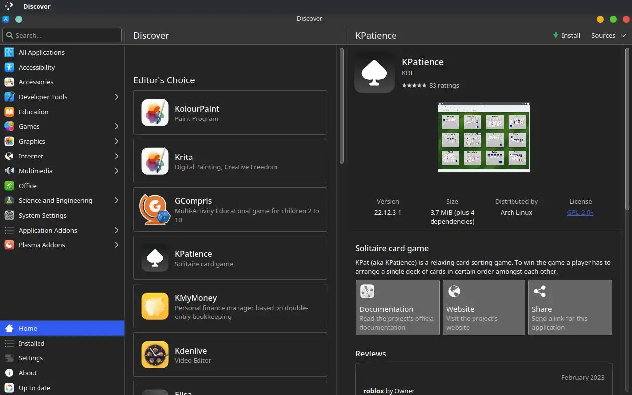Click the KolourPaint Paint Program subtitle

coord(197,118)
